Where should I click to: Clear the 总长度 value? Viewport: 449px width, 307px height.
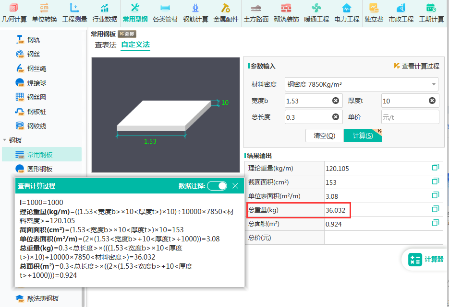(336, 117)
